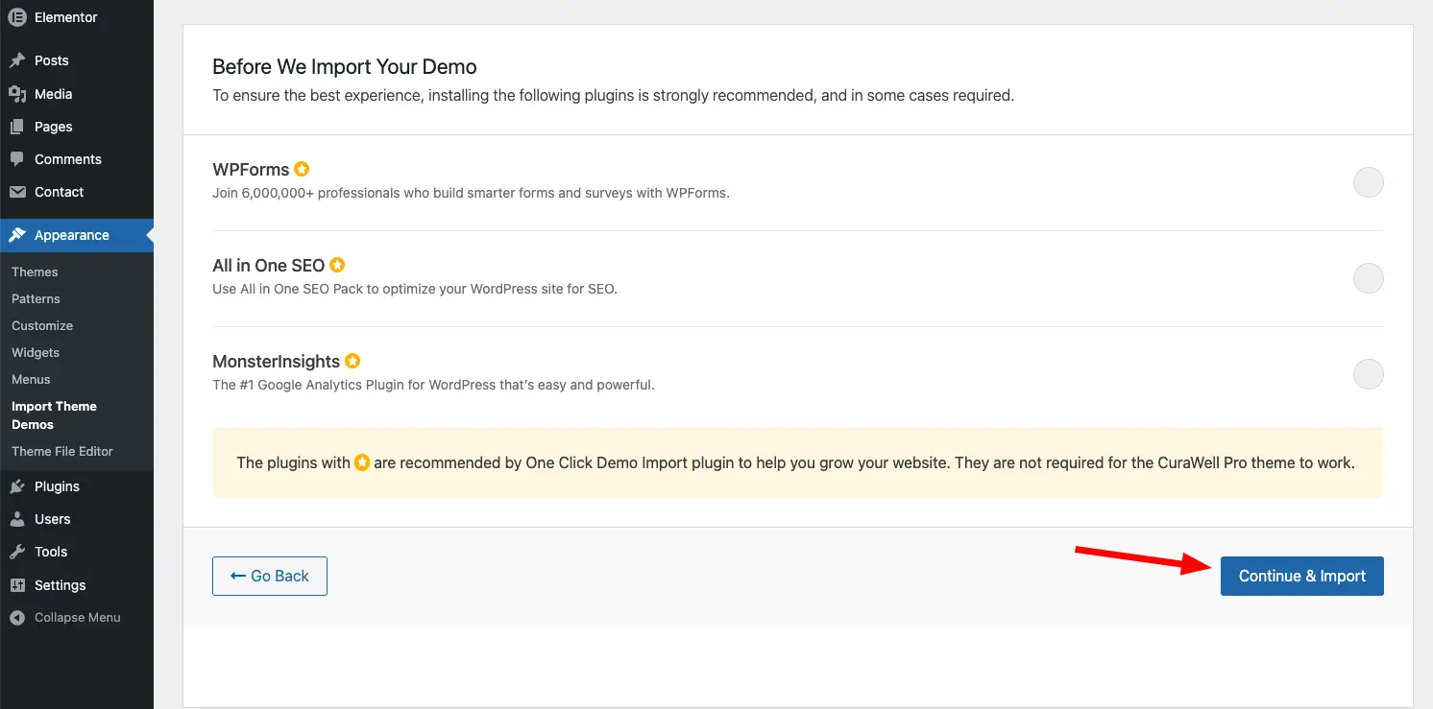Click the WPForms recommended star badge
This screenshot has height=709, width=1433.
(302, 170)
